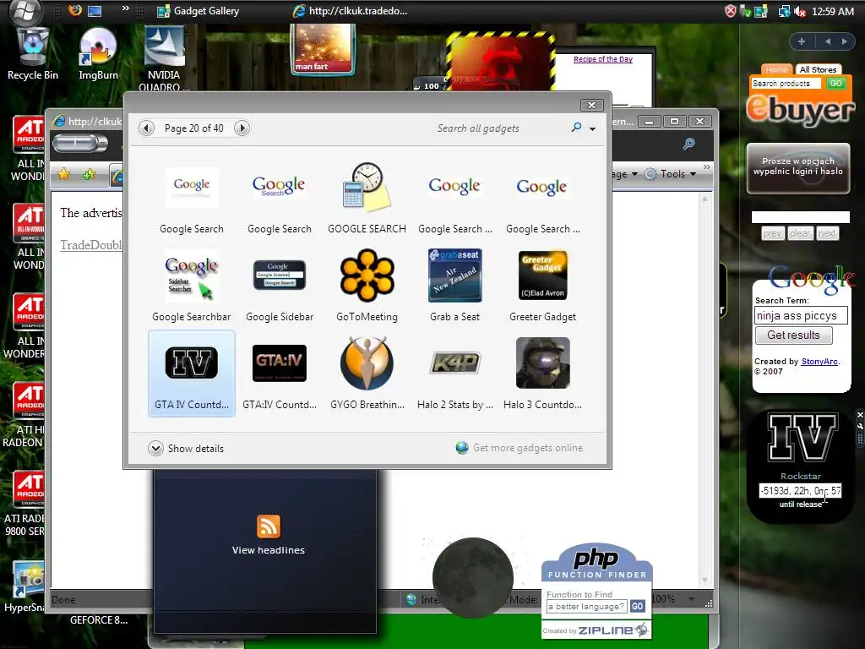Click the prev button in sidebar gadget
This screenshot has height=649, width=865.
[772, 233]
